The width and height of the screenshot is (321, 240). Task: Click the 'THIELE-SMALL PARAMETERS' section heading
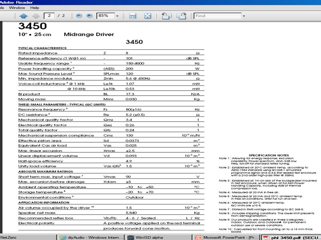pos(62,104)
